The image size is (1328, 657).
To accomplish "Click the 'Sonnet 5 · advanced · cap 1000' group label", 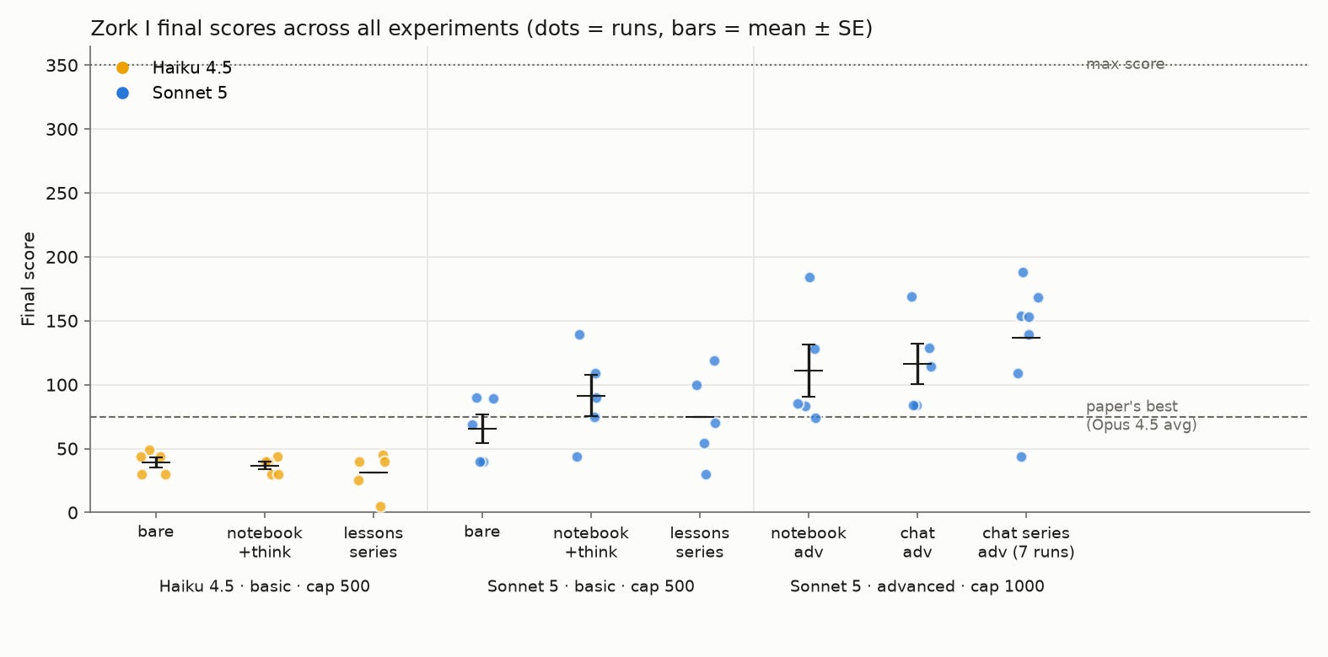I will (917, 586).
